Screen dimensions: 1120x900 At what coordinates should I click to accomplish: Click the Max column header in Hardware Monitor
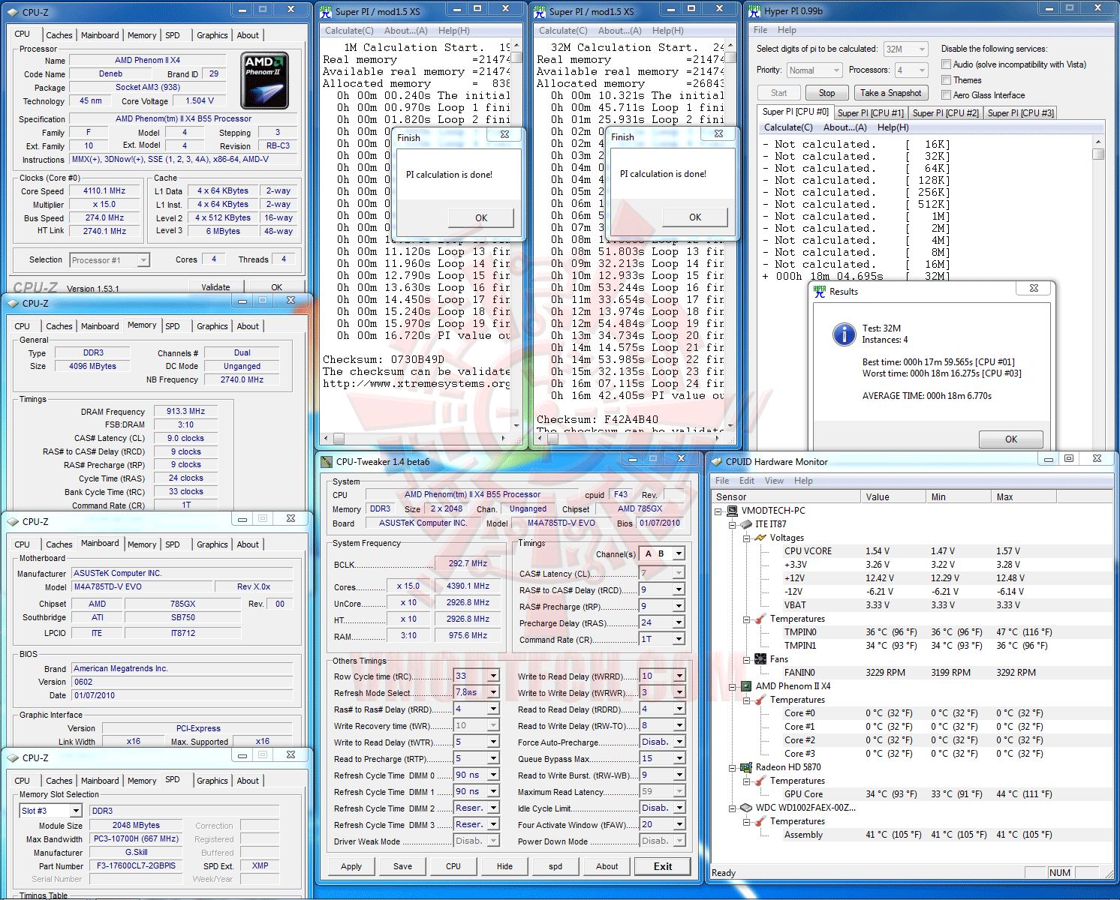[1023, 497]
